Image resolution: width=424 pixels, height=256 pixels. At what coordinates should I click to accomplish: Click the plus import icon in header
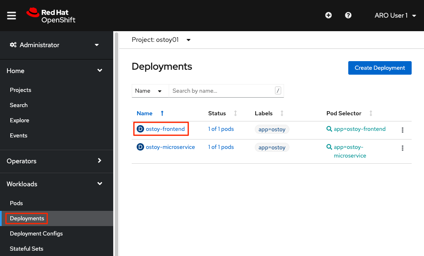(x=328, y=16)
